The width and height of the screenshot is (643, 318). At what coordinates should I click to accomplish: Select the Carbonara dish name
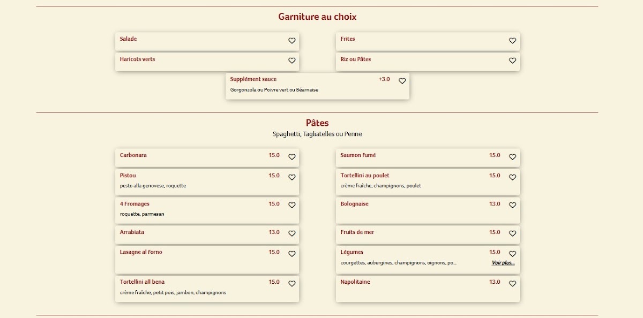tap(133, 155)
